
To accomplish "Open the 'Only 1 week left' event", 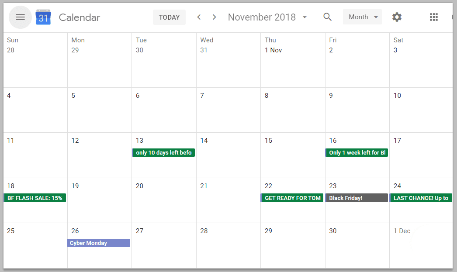I will tap(357, 153).
